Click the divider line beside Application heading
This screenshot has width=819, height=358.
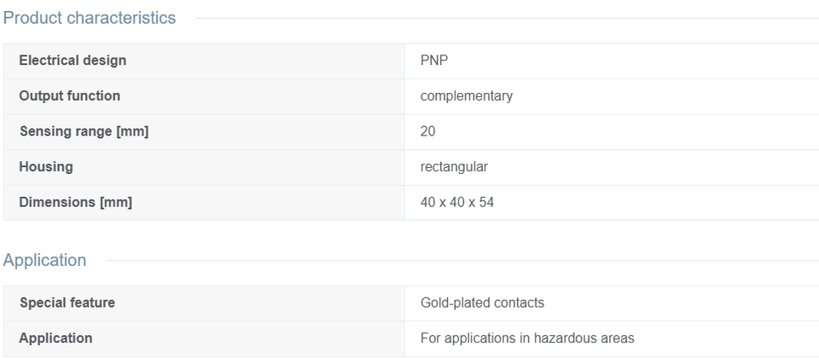coord(462,261)
